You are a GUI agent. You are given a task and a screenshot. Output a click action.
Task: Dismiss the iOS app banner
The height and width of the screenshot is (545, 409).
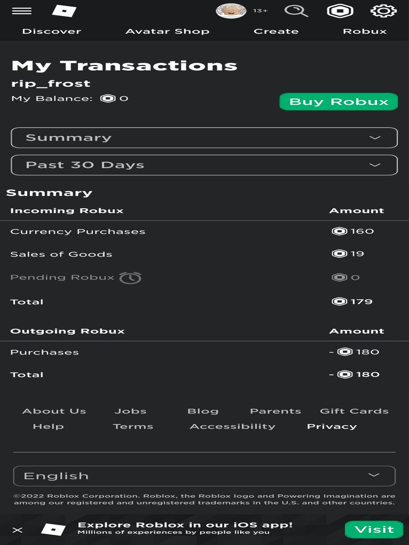(x=18, y=530)
